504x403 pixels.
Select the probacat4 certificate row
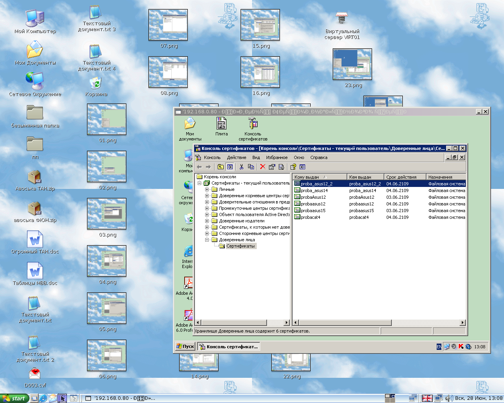click(310, 217)
